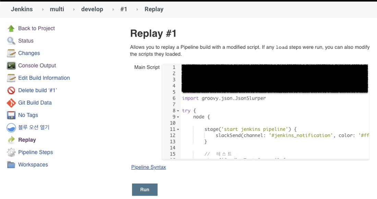Open the dropdown arrow after #1 breadcrumb
This screenshot has width=377, height=199.
tap(137, 9)
